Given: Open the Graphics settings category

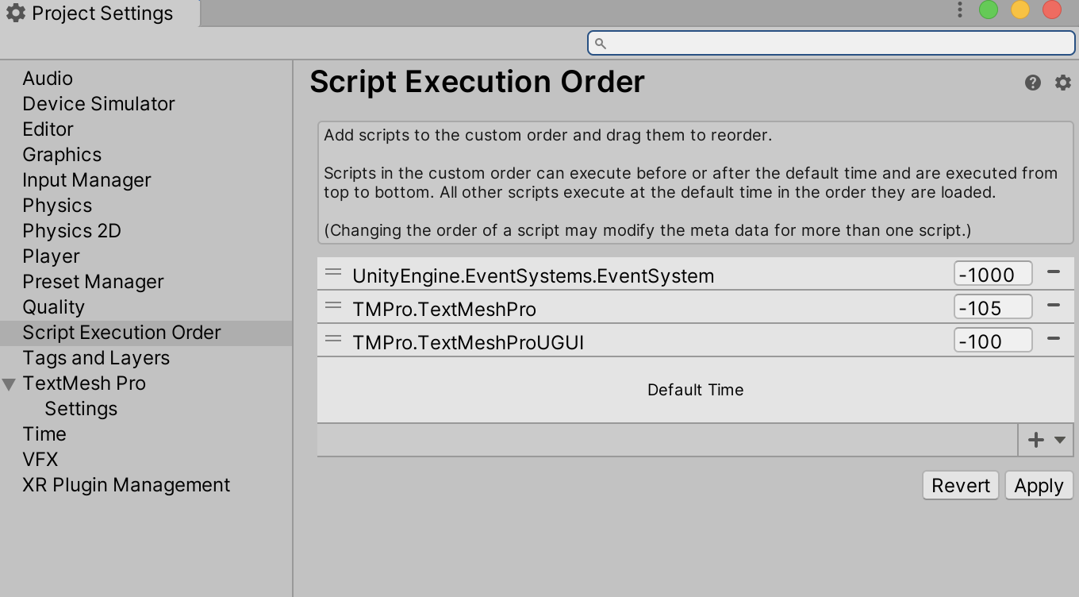Looking at the screenshot, I should coord(62,155).
